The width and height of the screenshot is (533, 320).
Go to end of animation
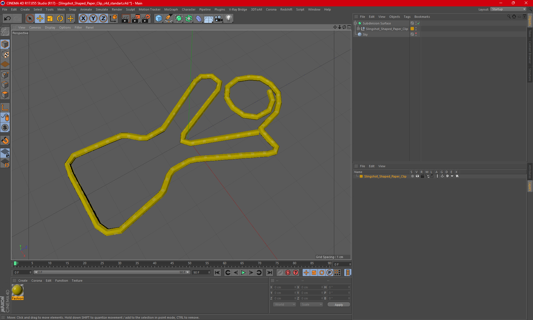tap(269, 272)
